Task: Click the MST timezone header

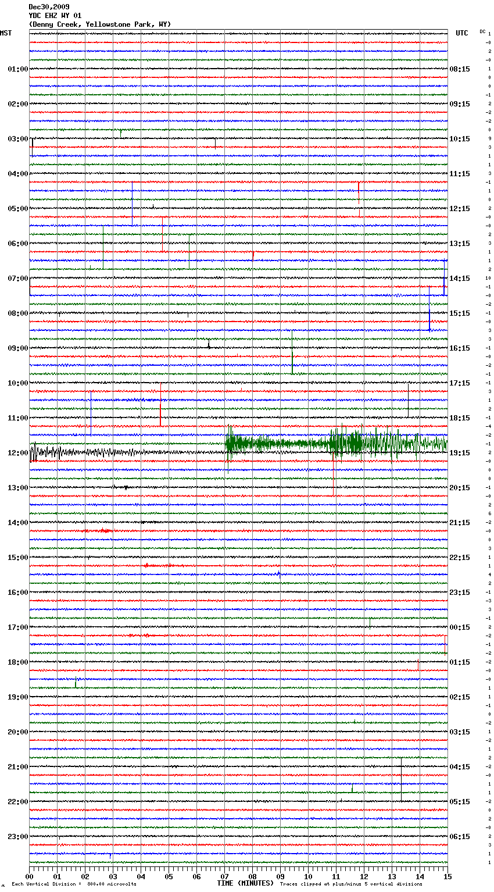Action: click(6, 33)
